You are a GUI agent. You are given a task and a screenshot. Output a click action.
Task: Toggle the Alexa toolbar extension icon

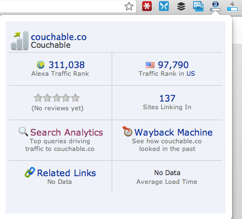click(x=215, y=6)
